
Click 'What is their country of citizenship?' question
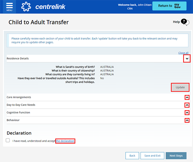point(73,71)
